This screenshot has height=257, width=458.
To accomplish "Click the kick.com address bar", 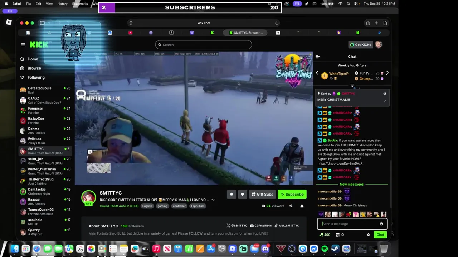I will point(204,23).
